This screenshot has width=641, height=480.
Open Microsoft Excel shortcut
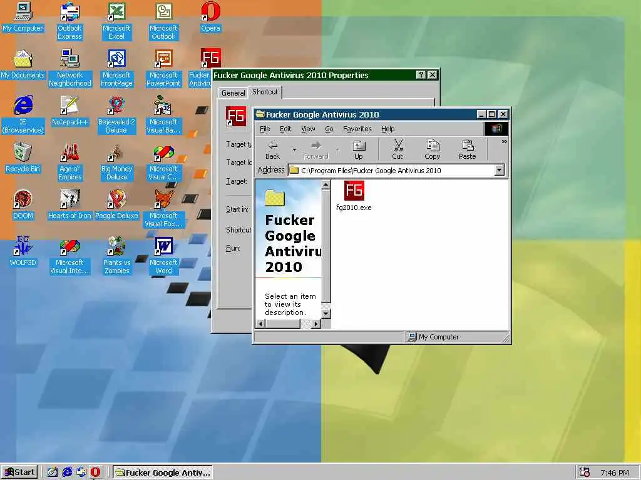pos(116,21)
